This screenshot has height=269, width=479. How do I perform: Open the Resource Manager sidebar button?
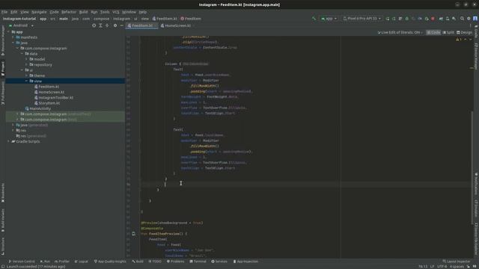3,40
